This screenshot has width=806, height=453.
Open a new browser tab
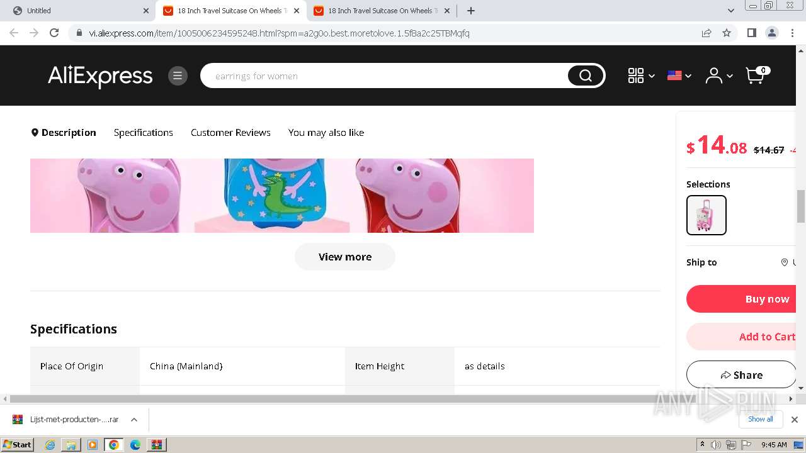coord(471,11)
